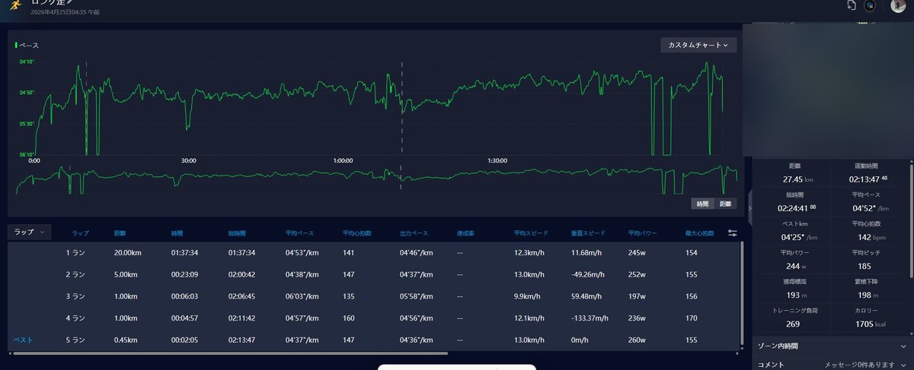The image size is (914, 370).
Task: Click the running activity icon beside the title
Action: tap(14, 5)
